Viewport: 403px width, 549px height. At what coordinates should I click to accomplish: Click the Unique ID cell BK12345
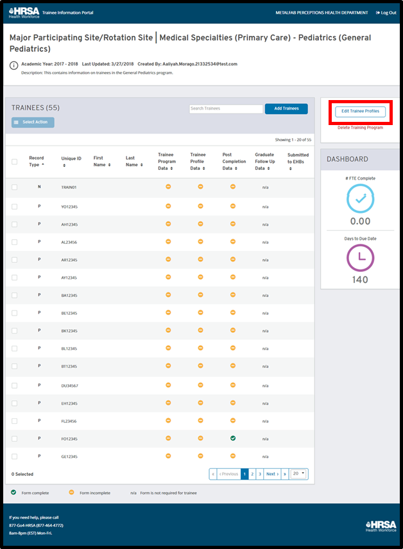[69, 331]
